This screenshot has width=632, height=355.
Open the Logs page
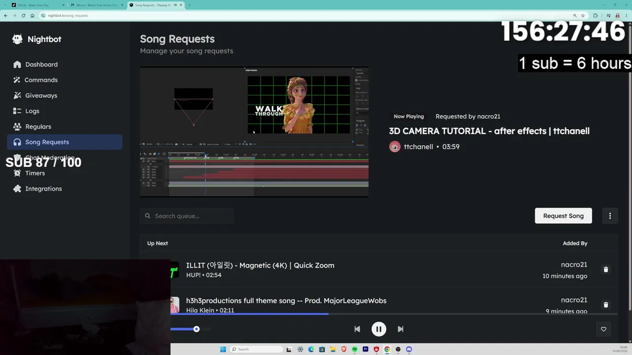pos(65,111)
